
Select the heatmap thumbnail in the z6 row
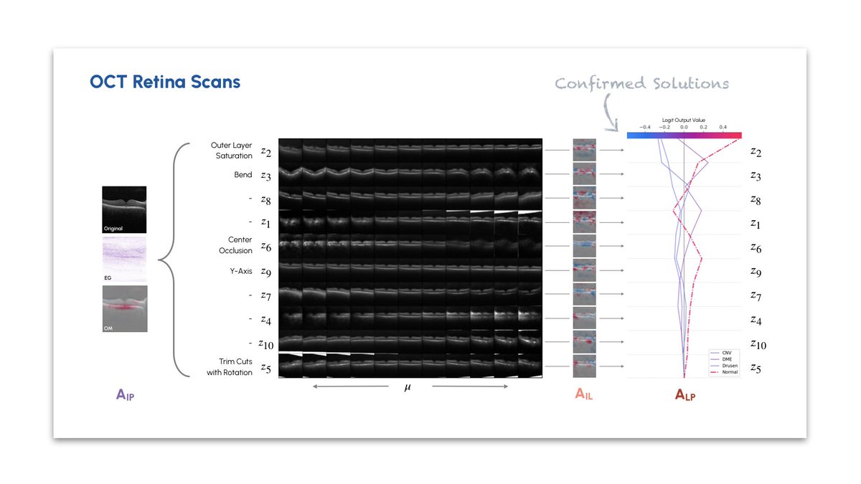point(585,246)
